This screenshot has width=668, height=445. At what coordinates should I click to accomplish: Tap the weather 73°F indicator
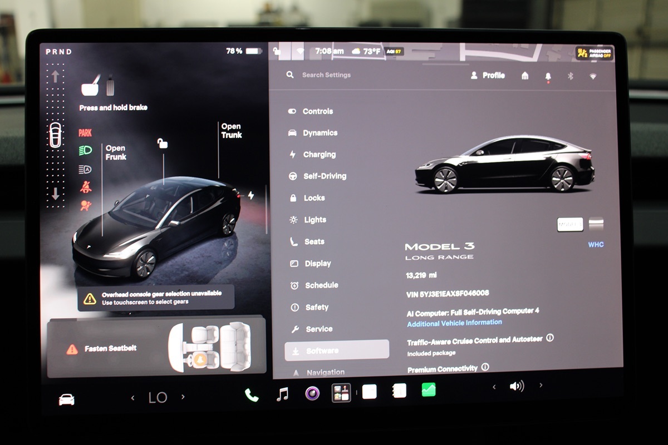(x=366, y=51)
